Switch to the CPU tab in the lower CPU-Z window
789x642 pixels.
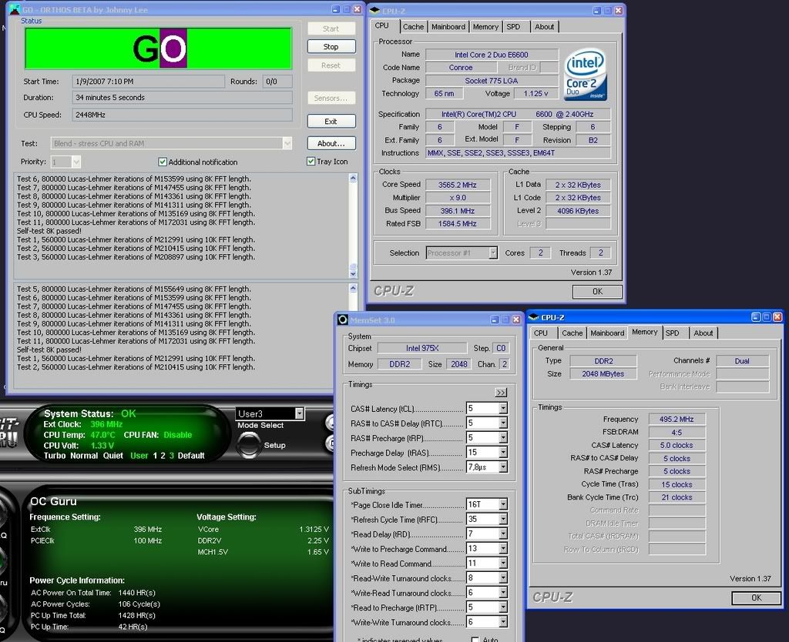click(x=543, y=333)
